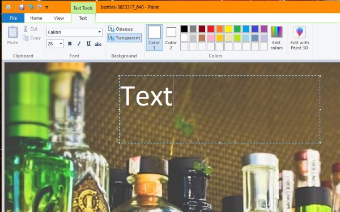Open the File menu

[x=13, y=18]
